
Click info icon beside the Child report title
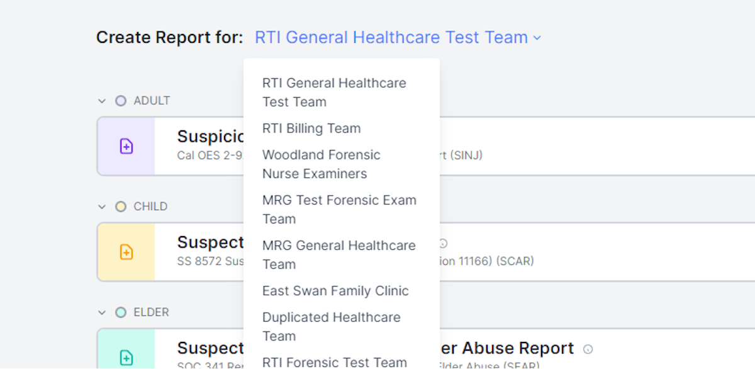(443, 243)
